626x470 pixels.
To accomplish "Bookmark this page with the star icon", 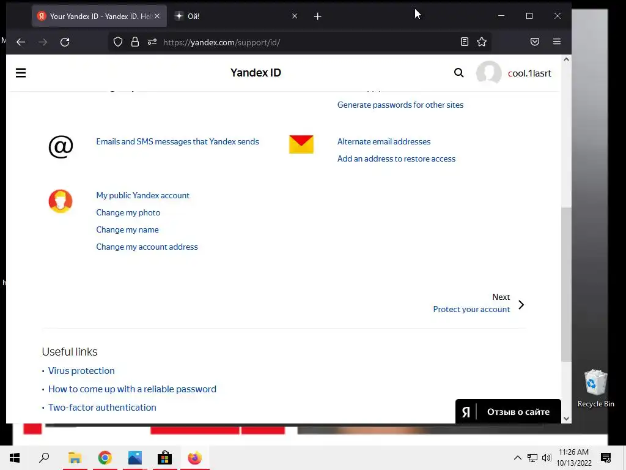I will 482,42.
